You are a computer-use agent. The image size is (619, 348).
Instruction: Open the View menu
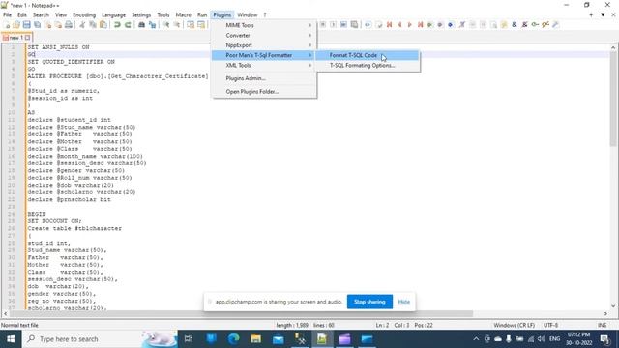click(61, 15)
